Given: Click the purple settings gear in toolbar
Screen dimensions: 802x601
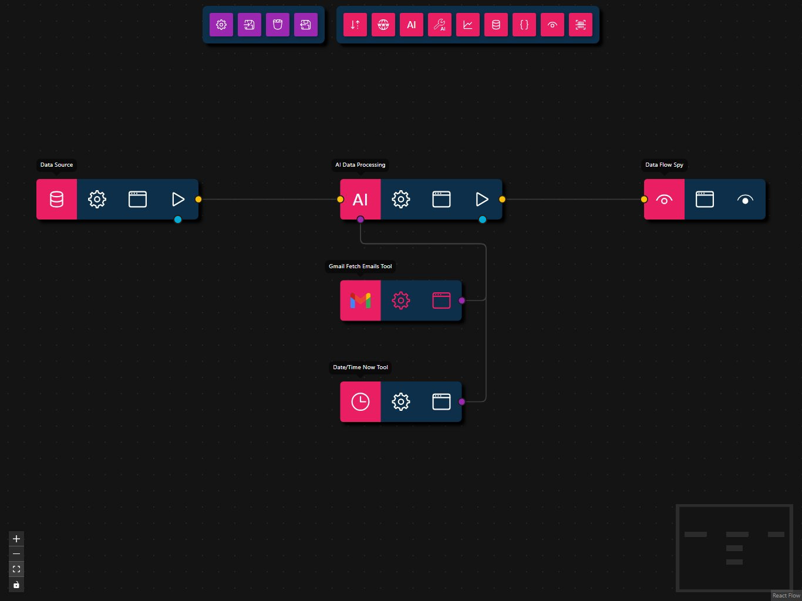Looking at the screenshot, I should (x=221, y=25).
